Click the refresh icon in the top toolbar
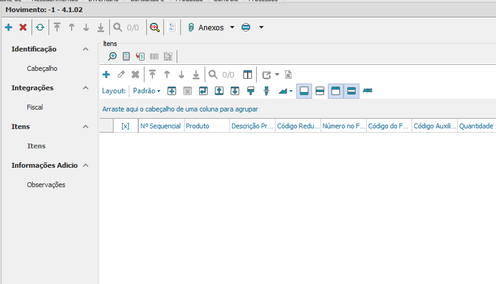The width and height of the screenshot is (496, 284). [40, 27]
